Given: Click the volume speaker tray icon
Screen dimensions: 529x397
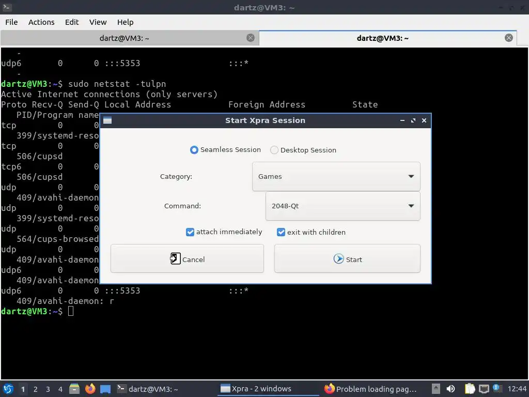Looking at the screenshot, I should [x=450, y=389].
